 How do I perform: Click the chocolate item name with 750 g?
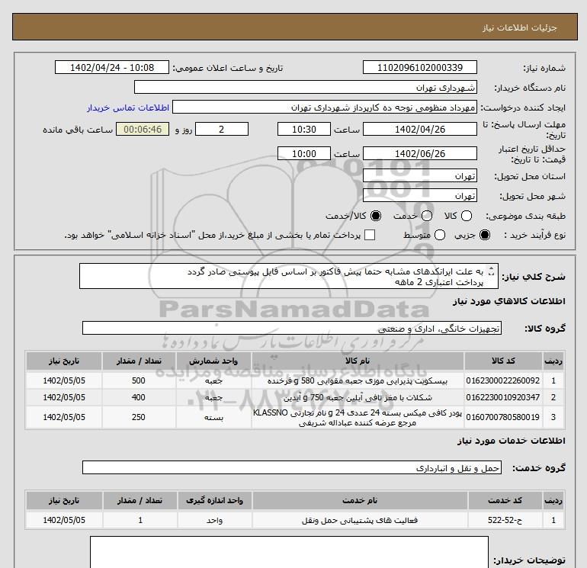click(x=358, y=398)
